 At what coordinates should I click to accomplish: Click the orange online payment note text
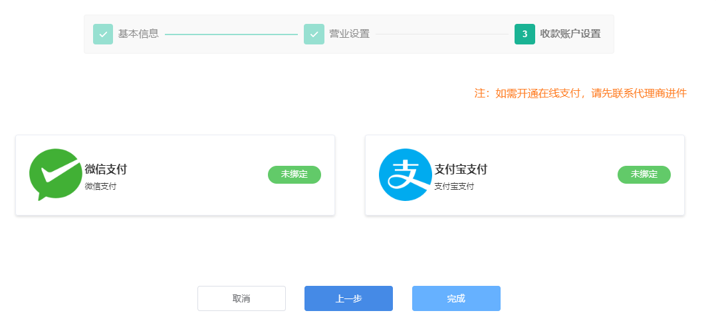(580, 94)
